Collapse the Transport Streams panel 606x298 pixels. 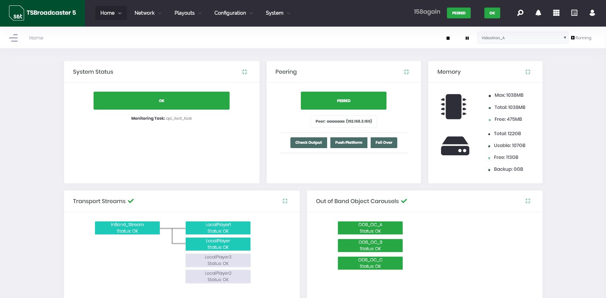pos(285,201)
